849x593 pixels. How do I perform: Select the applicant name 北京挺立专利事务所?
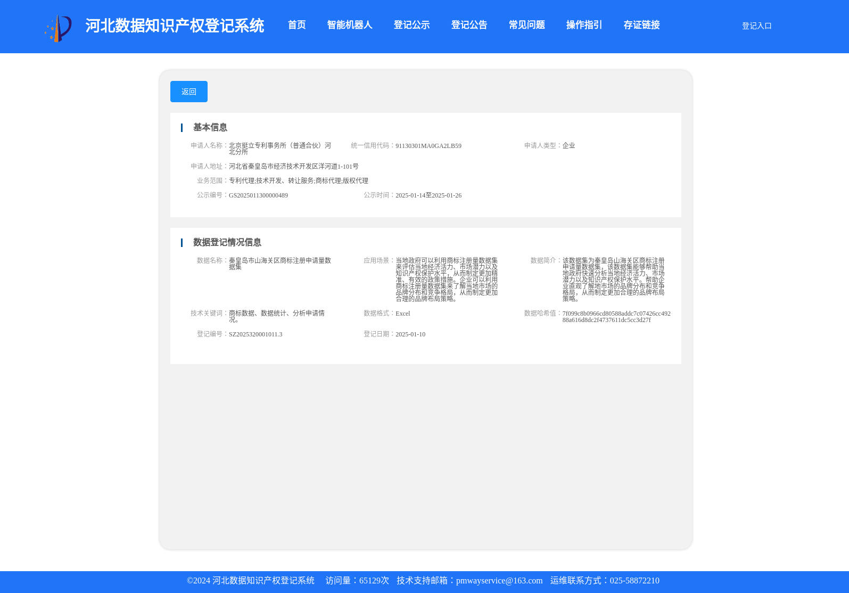280,149
